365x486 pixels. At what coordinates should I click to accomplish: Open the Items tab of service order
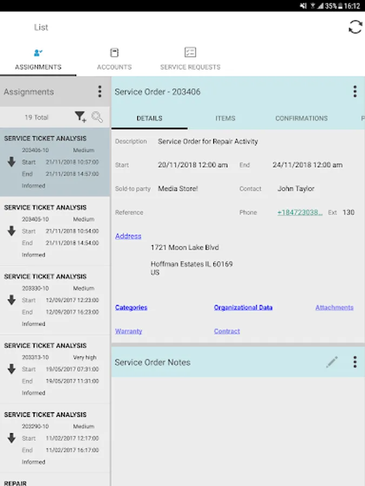(225, 118)
